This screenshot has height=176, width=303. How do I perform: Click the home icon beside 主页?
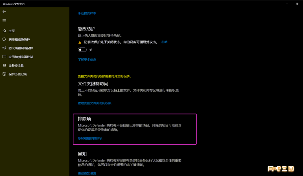click(4, 31)
